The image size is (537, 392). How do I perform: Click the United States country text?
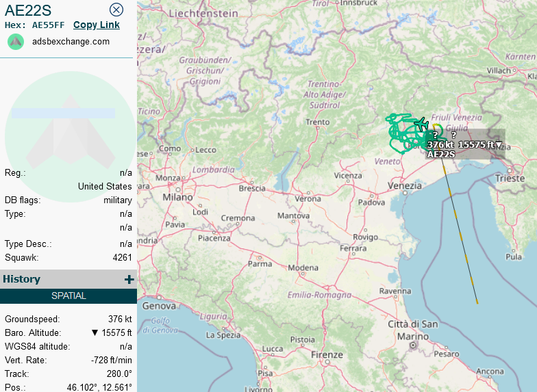click(x=105, y=186)
